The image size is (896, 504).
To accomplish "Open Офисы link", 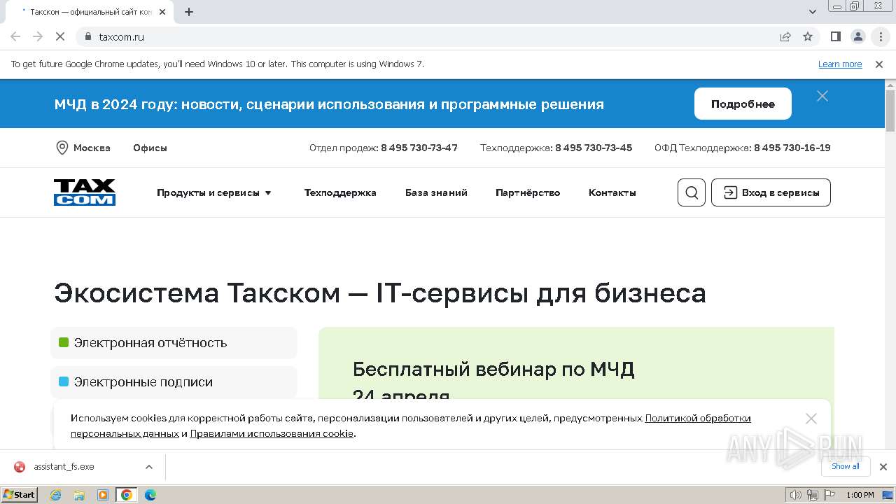I will point(150,148).
